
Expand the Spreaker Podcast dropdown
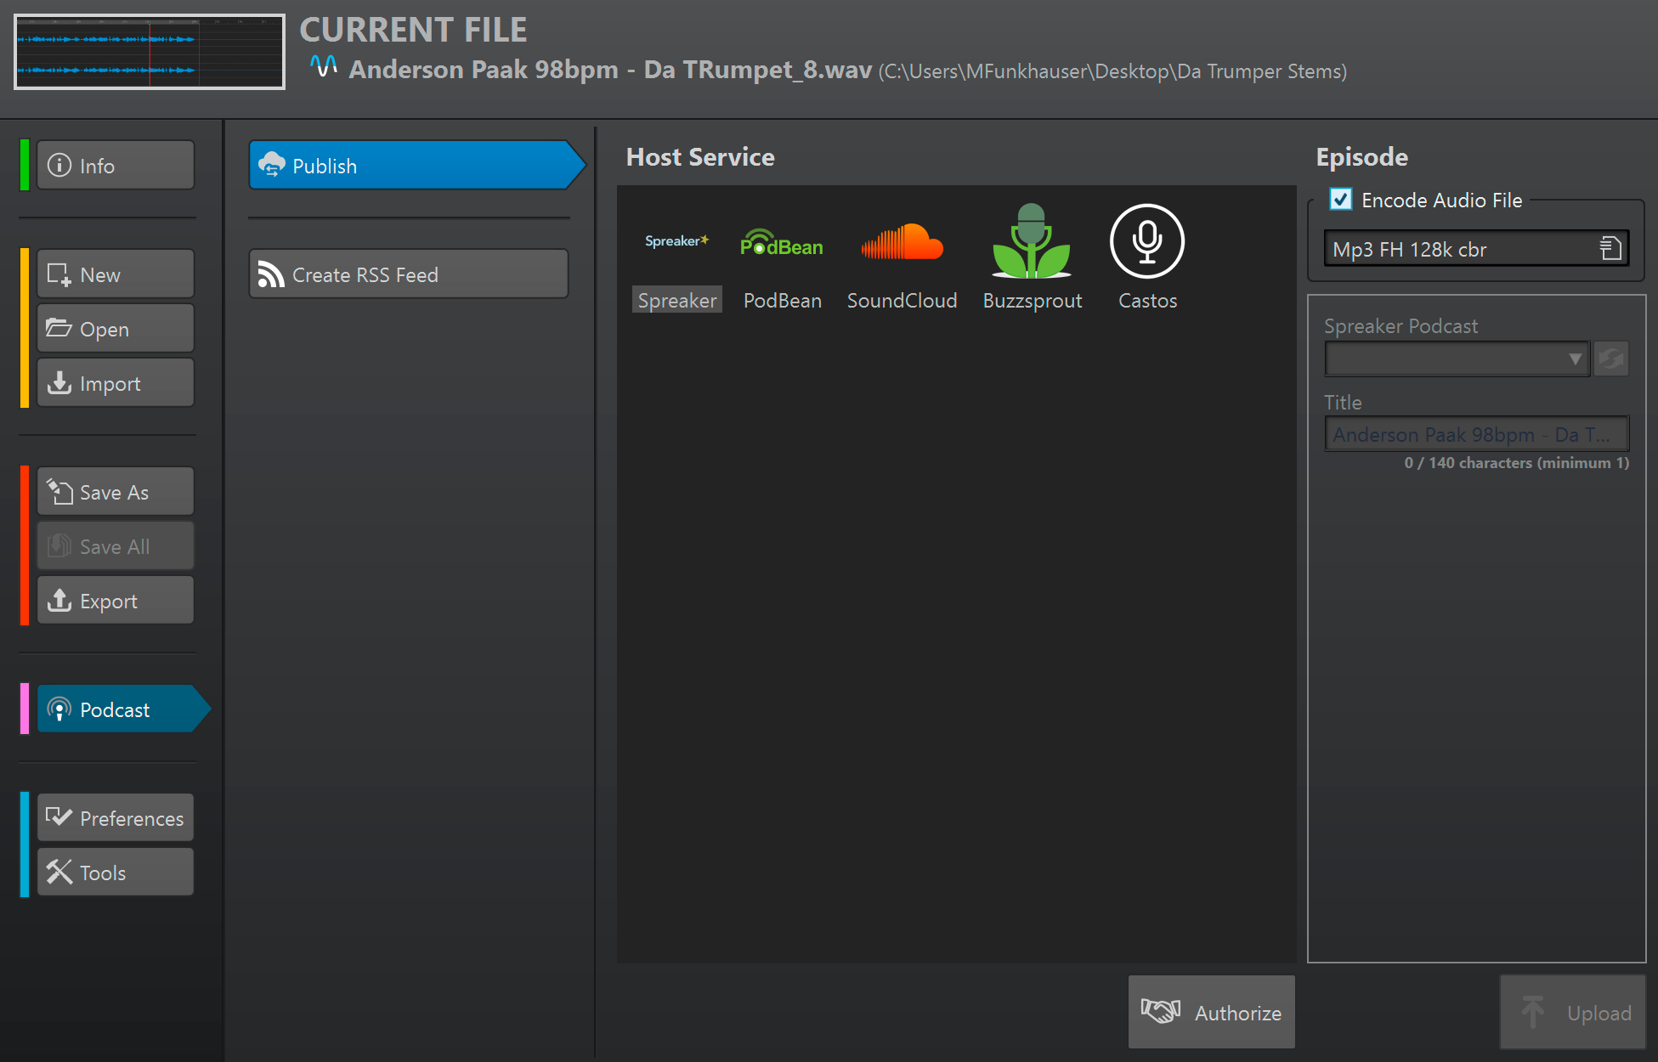tap(1457, 359)
